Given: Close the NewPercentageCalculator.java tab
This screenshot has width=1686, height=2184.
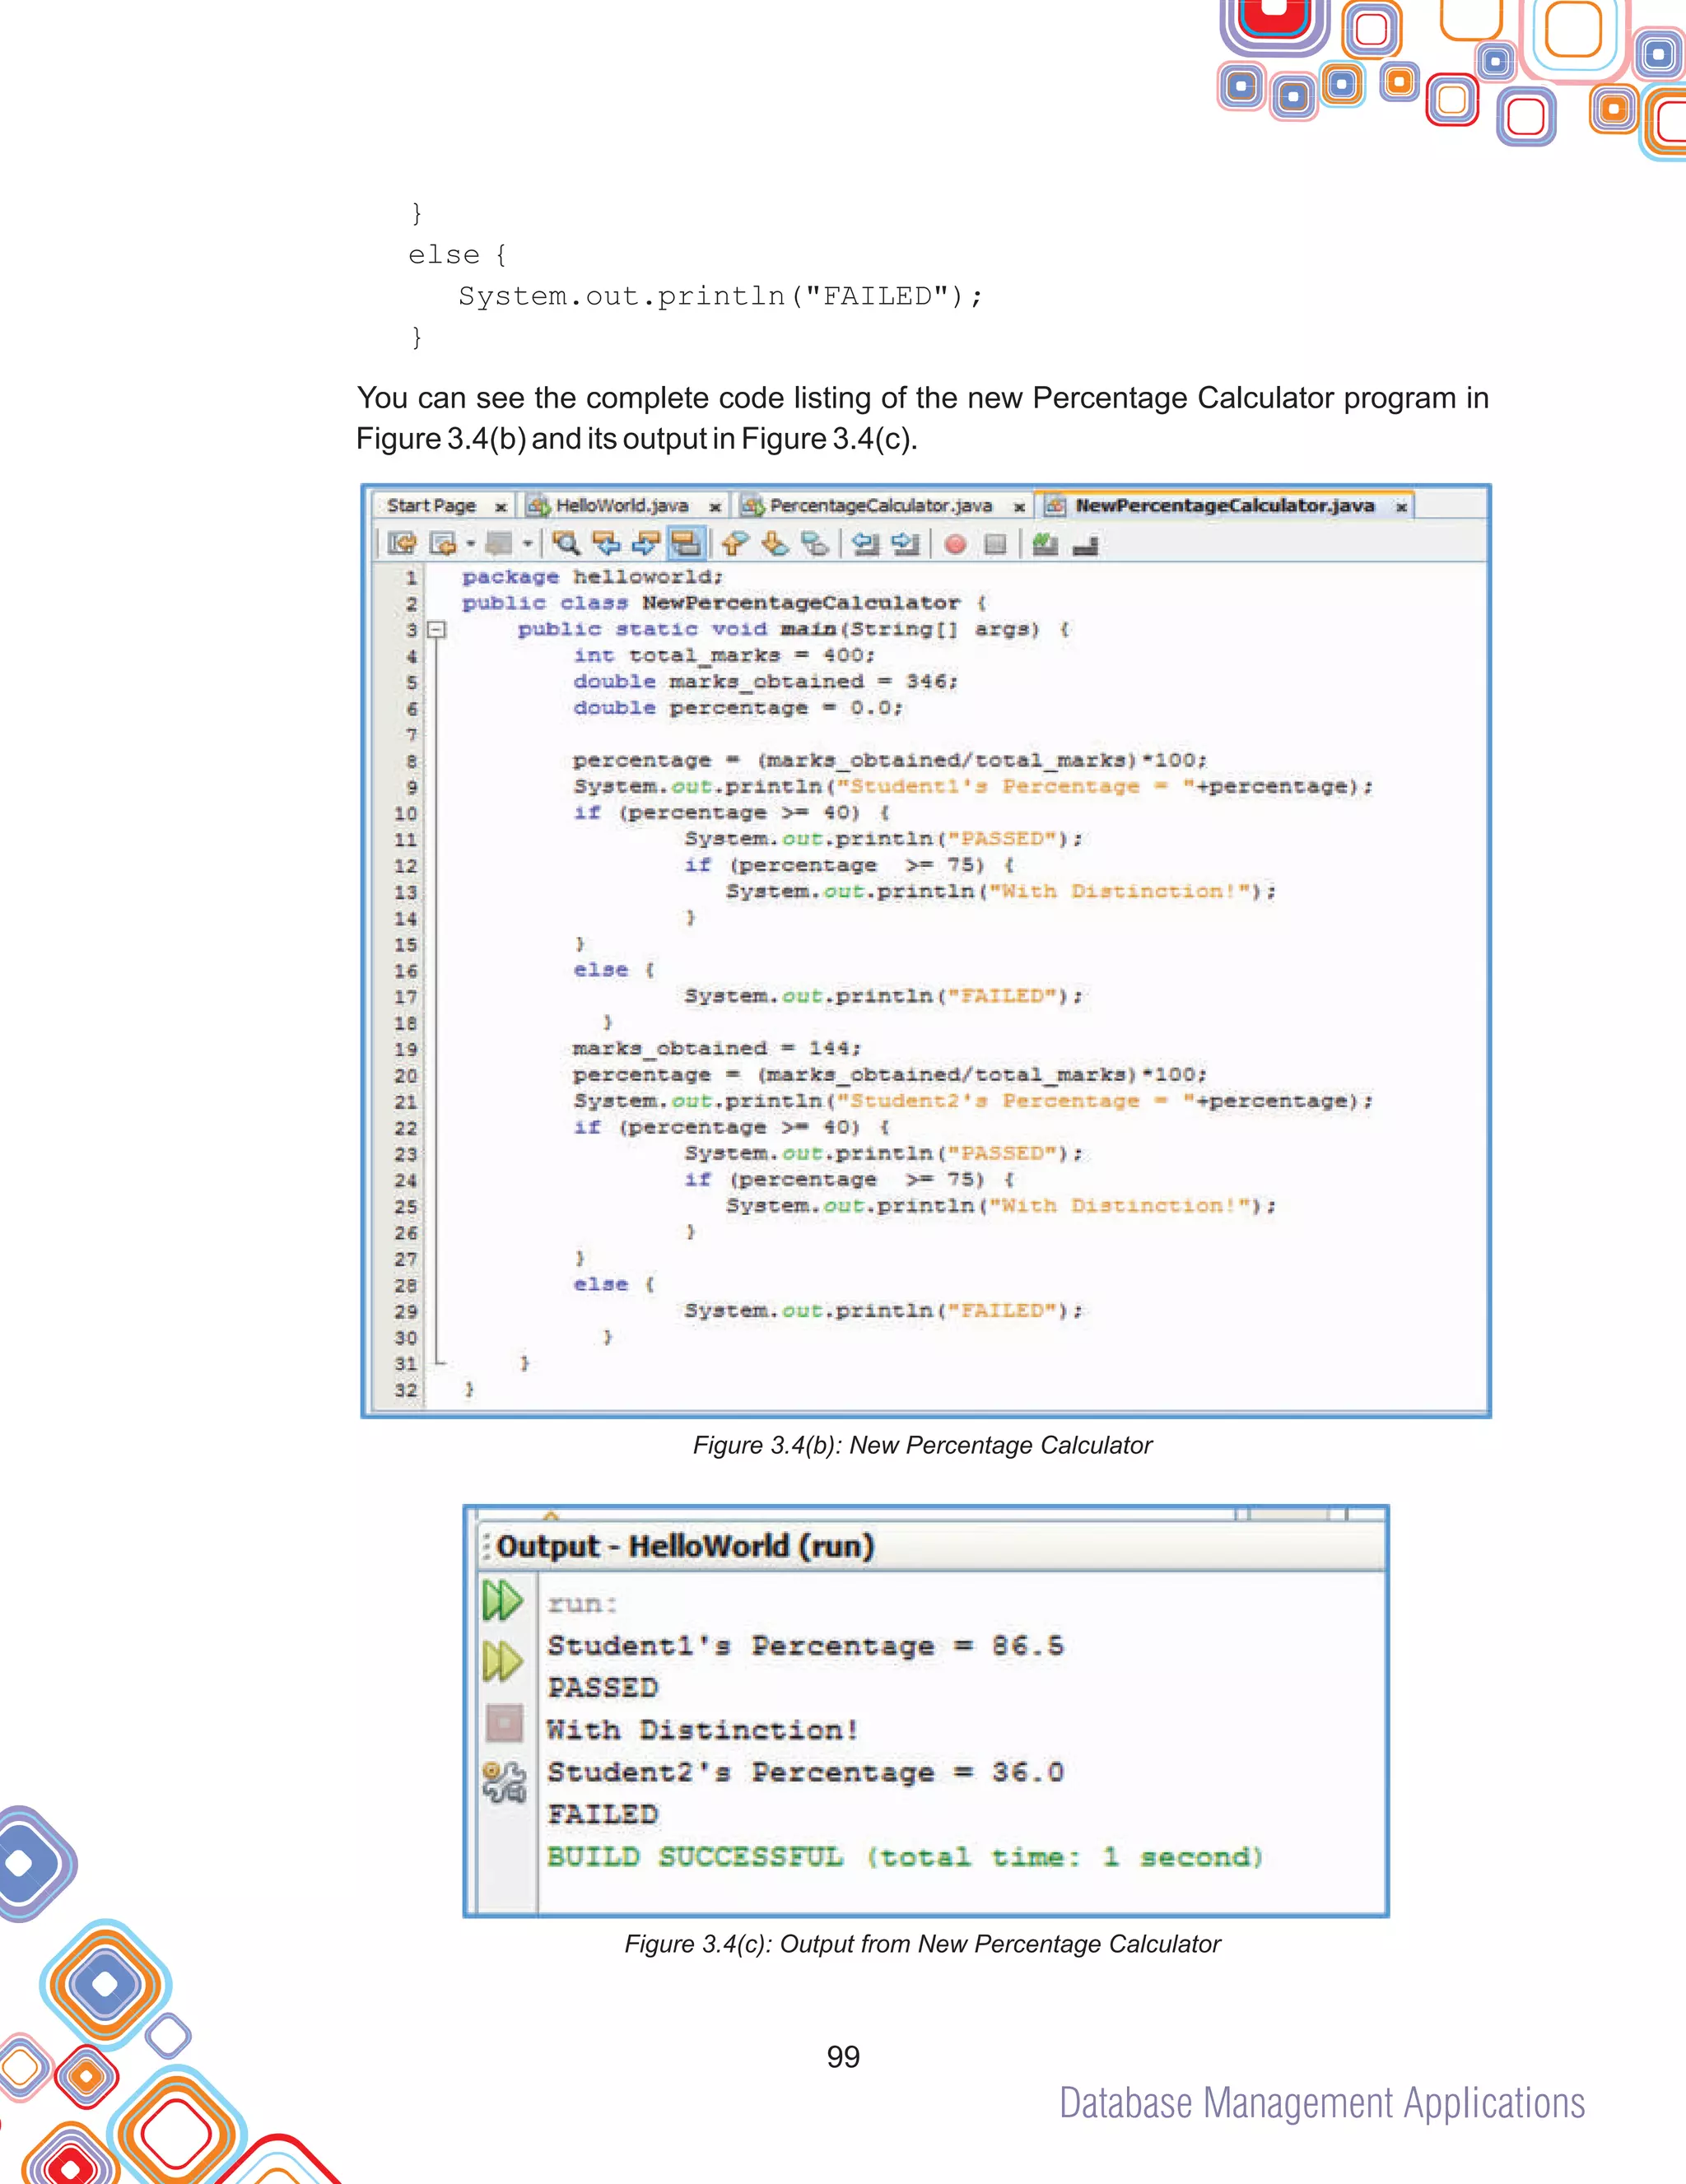Looking at the screenshot, I should (x=1402, y=507).
